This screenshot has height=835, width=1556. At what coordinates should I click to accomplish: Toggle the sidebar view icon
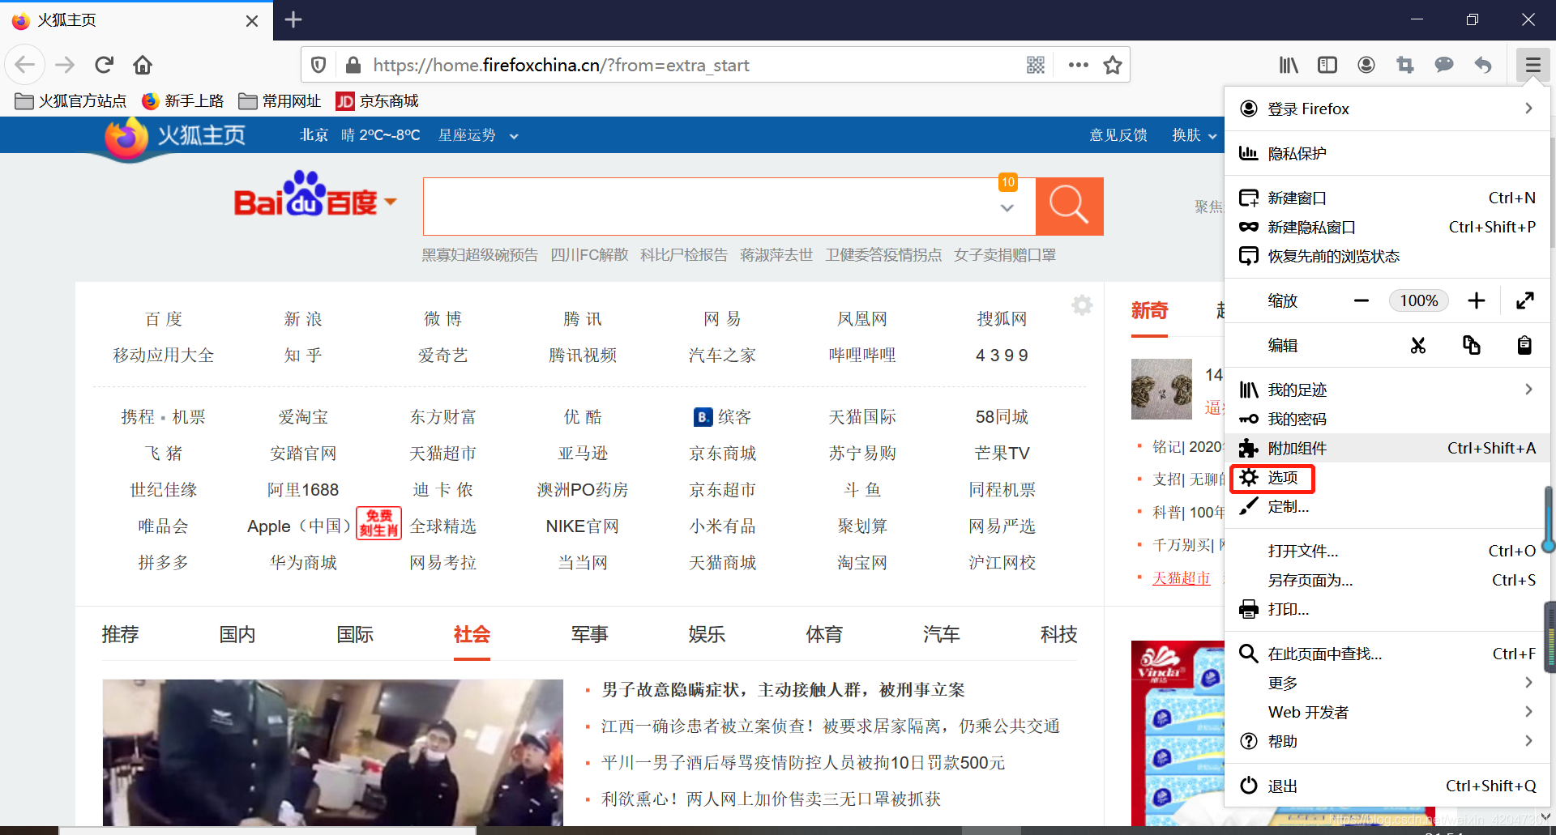[1327, 65]
